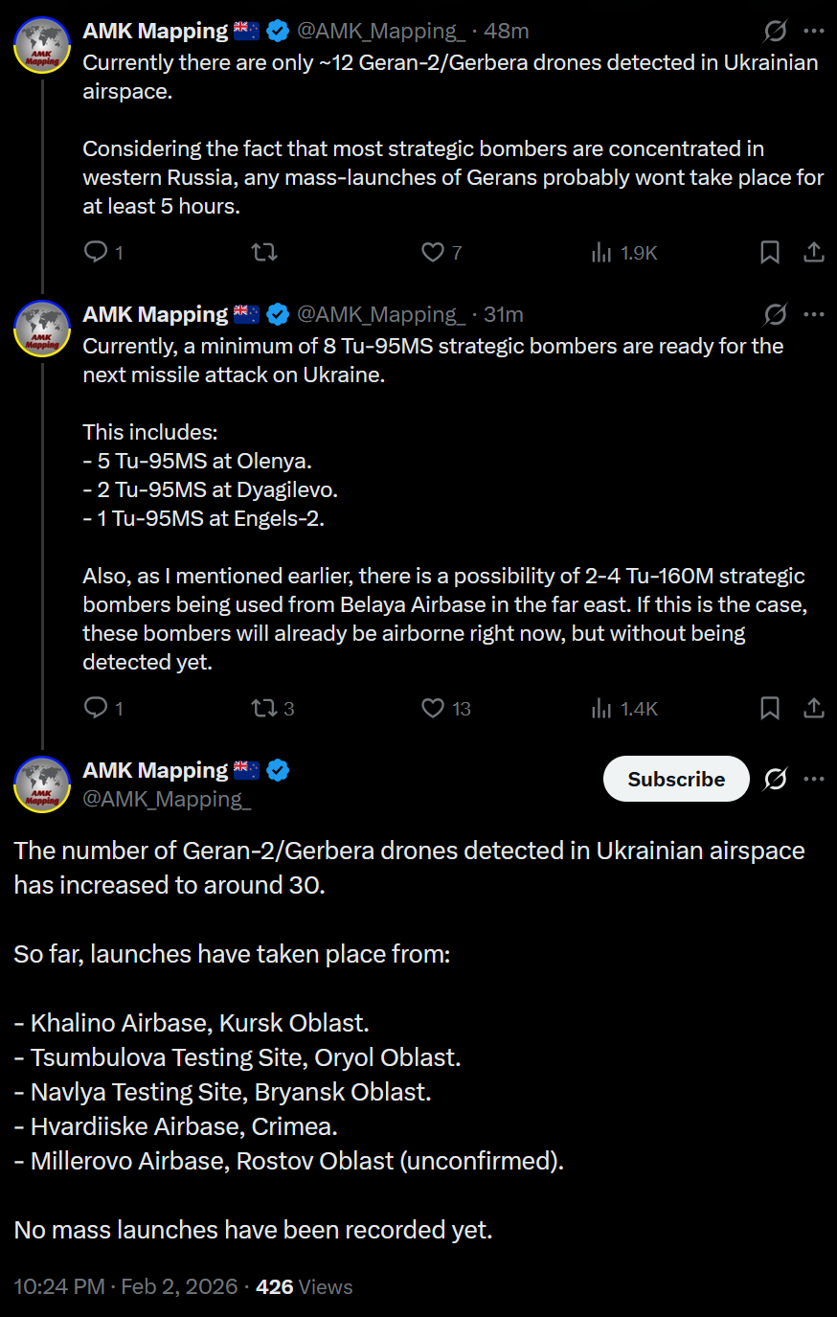View analytics showing 1.4K views
Screen dimensions: 837x1317
[601, 708]
